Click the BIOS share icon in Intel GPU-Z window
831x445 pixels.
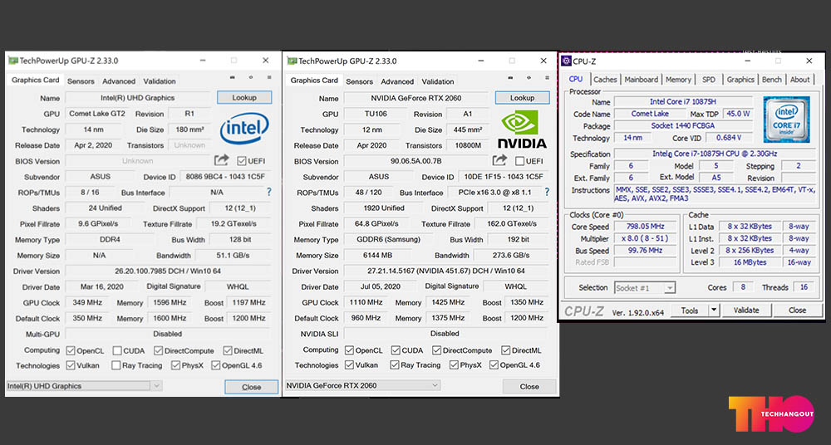[x=222, y=160]
